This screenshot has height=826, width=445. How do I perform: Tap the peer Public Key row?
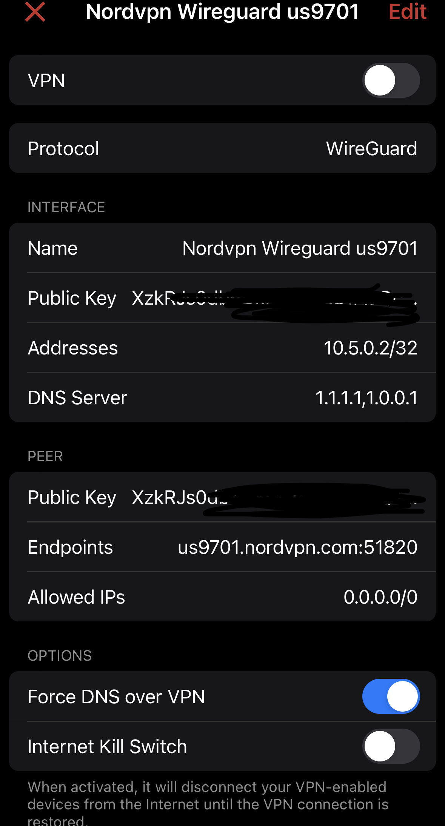pos(222,498)
